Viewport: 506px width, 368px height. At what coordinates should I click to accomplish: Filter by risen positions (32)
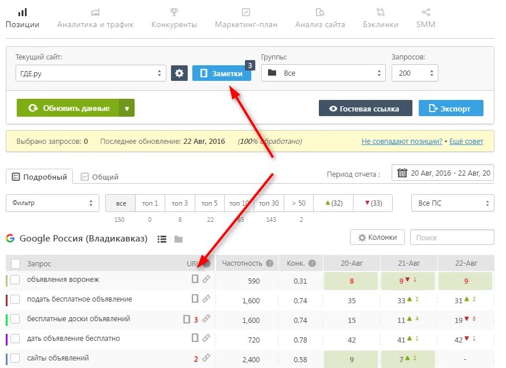tap(333, 203)
